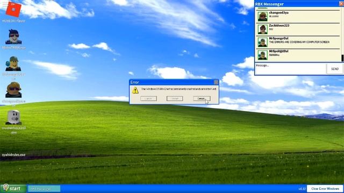Click the MrSpongeOal username above ERRORS message
Screen dimensions: 344x193
(278, 38)
